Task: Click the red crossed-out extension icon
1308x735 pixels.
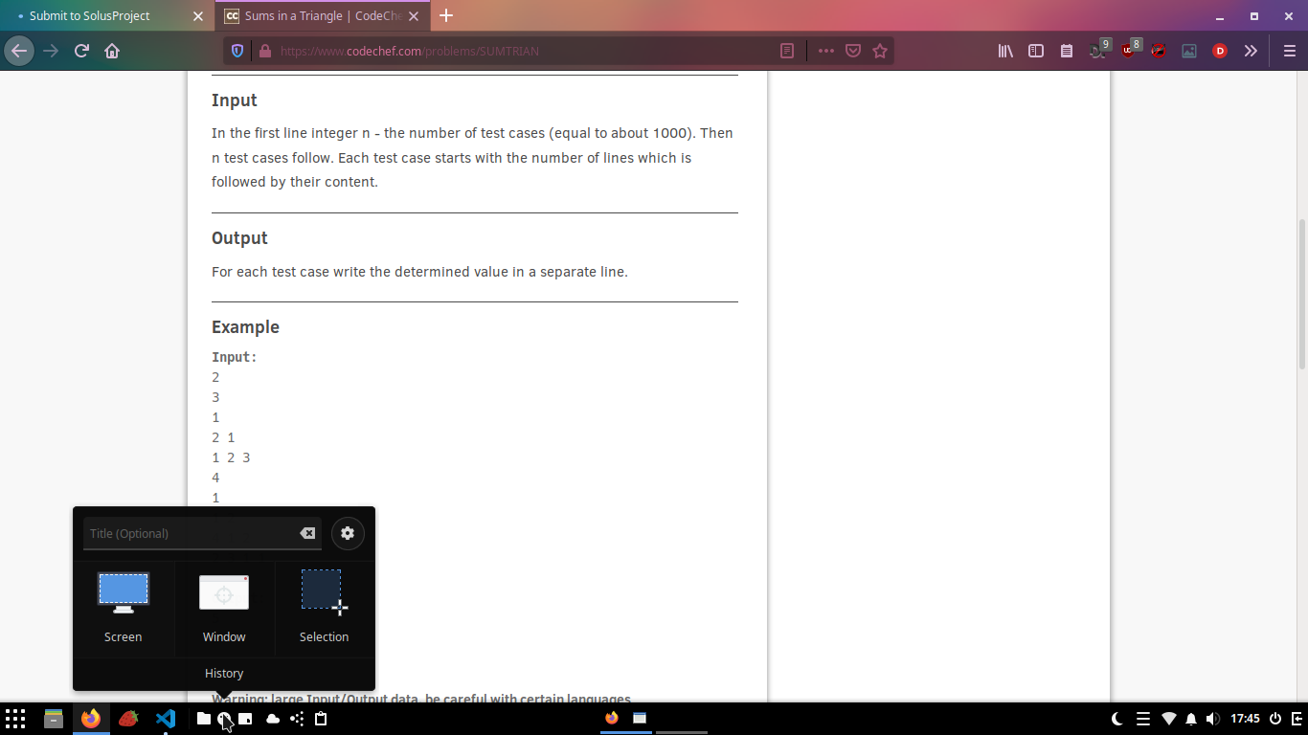Action: pos(1159,51)
